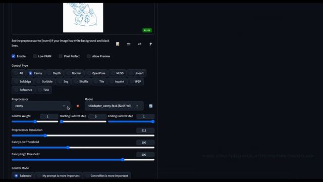Select Tile control type

[99, 82]
